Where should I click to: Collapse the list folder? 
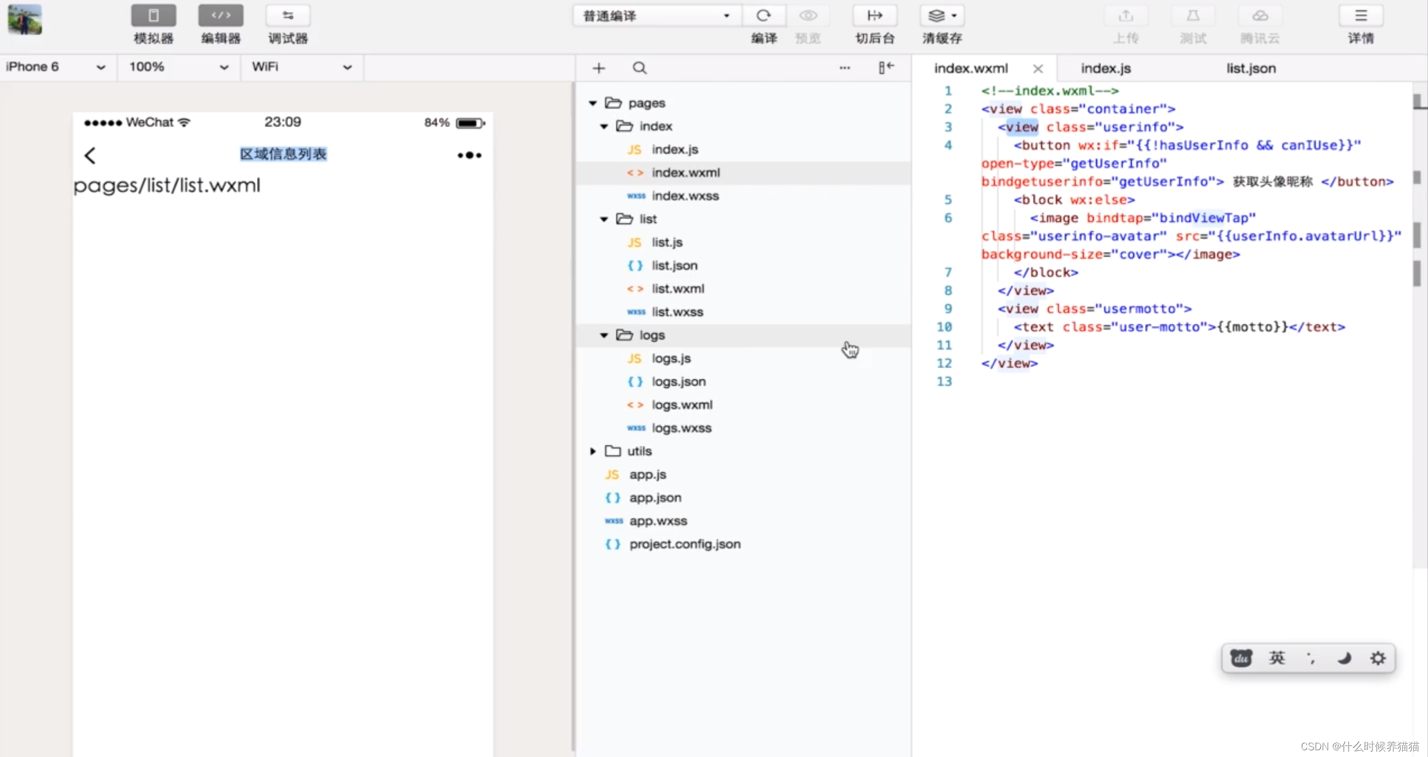(604, 219)
